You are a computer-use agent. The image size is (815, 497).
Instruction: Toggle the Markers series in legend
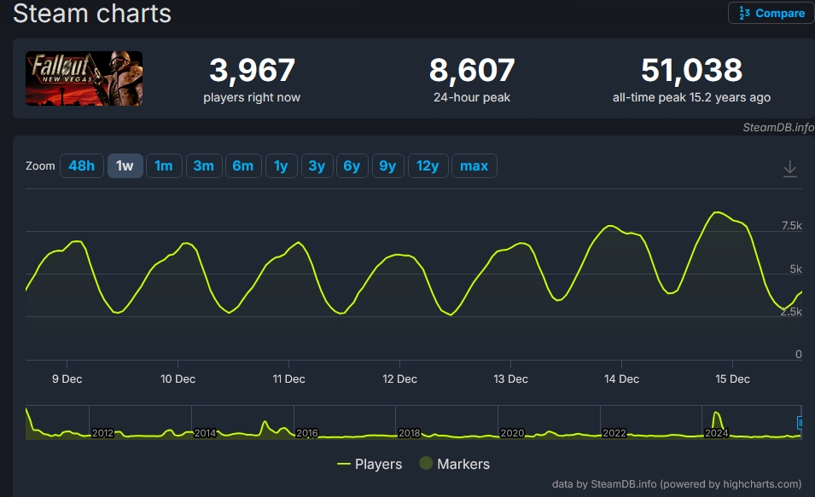(455, 464)
